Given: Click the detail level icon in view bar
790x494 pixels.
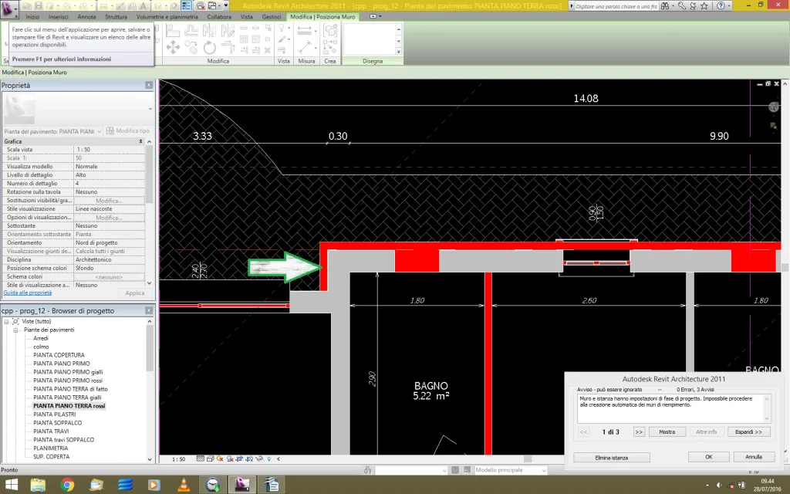Looking at the screenshot, I should [x=201, y=458].
